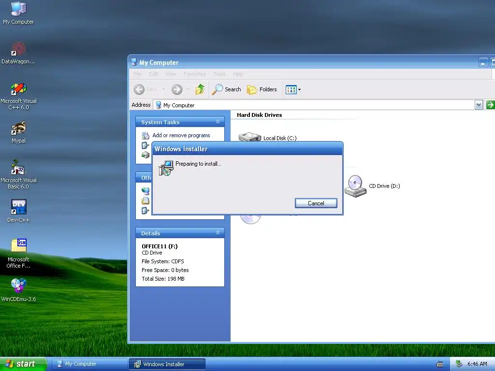Select CD Drive (D:) icon
The image size is (495, 371).
pos(372,186)
